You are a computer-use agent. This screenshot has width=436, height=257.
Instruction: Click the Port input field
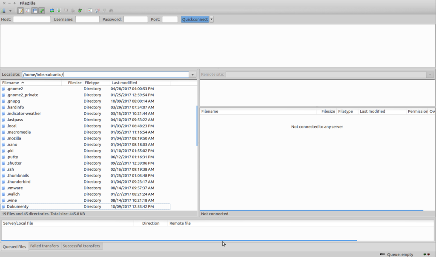point(170,19)
